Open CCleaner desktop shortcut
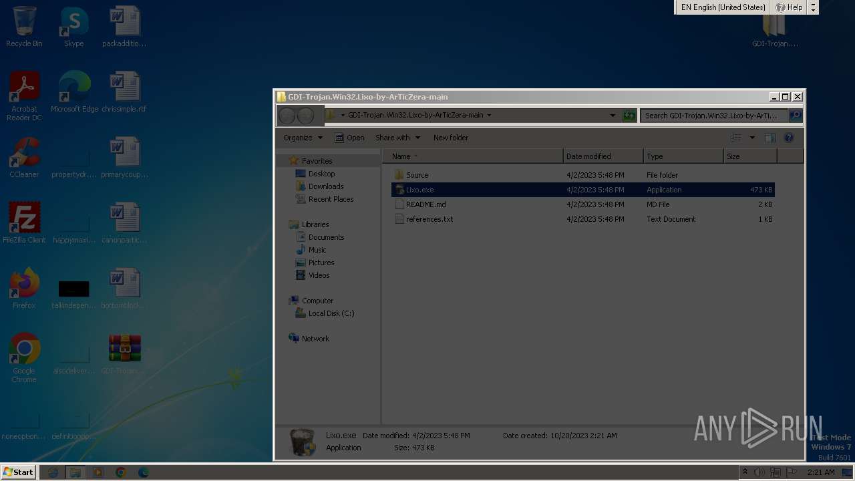This screenshot has height=481, width=855. click(x=24, y=158)
